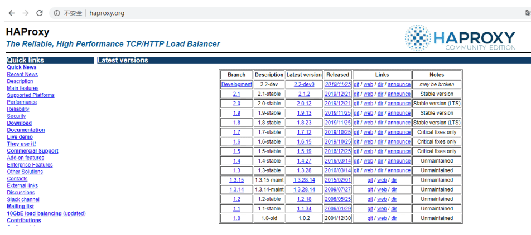Open the Development branch link

pyautogui.click(x=236, y=85)
